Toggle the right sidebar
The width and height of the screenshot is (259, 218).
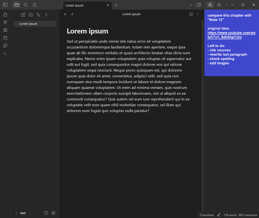[199, 5]
